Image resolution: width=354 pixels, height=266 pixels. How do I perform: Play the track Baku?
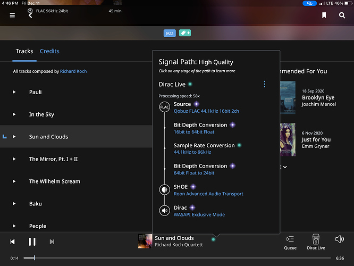point(14,204)
